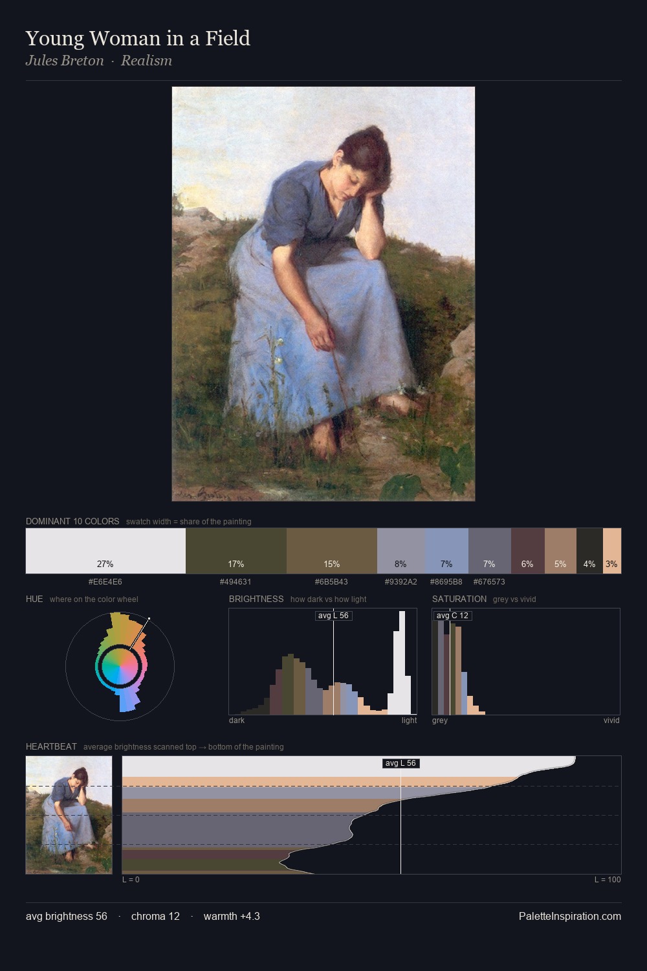Pick the 15% brown swatch
Image resolution: width=647 pixels, height=971 pixels.
point(332,551)
